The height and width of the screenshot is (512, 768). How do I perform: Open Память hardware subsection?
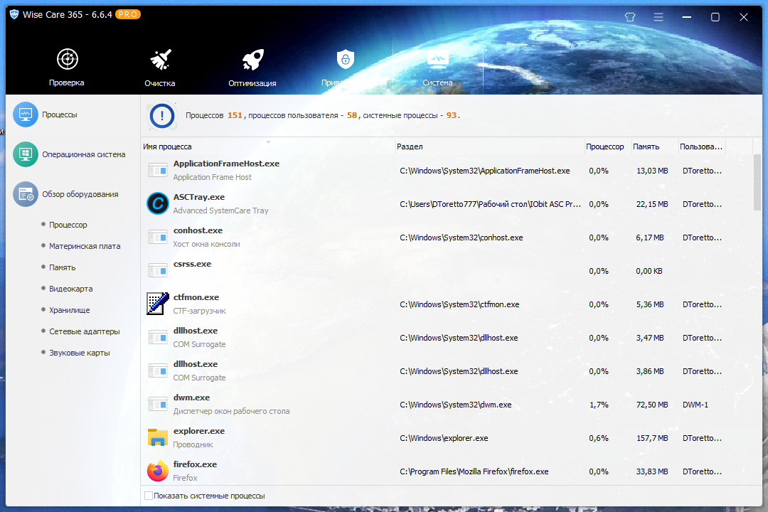pos(62,267)
